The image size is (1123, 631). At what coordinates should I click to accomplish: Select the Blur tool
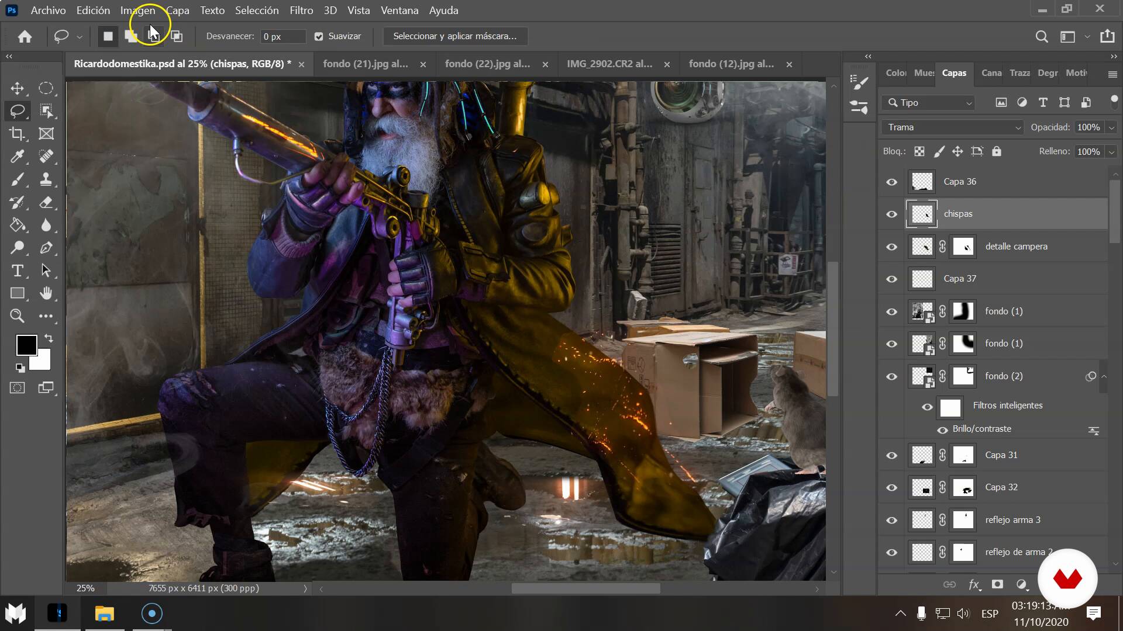46,225
